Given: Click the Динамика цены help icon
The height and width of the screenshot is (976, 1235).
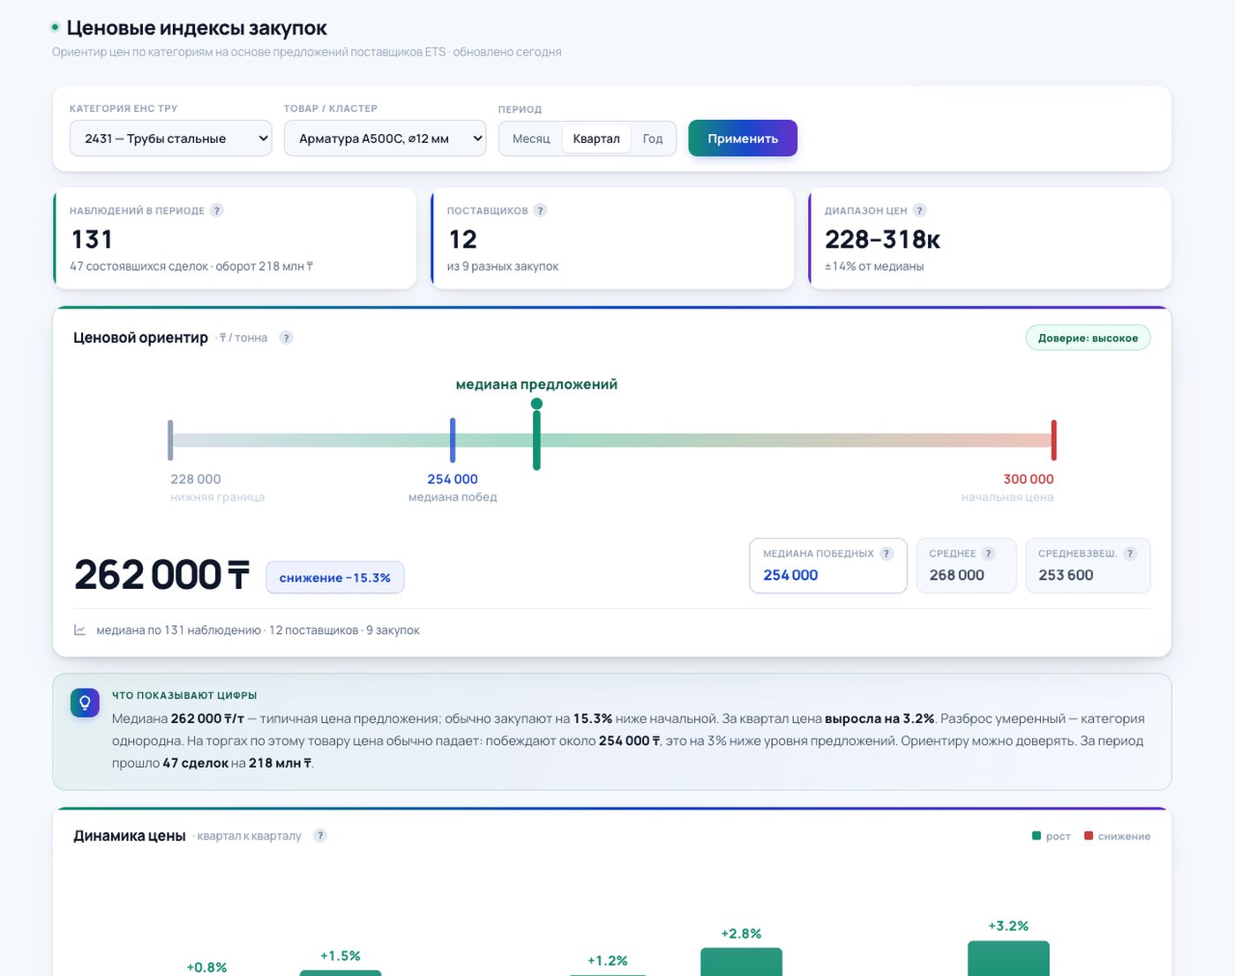Looking at the screenshot, I should click(x=320, y=836).
